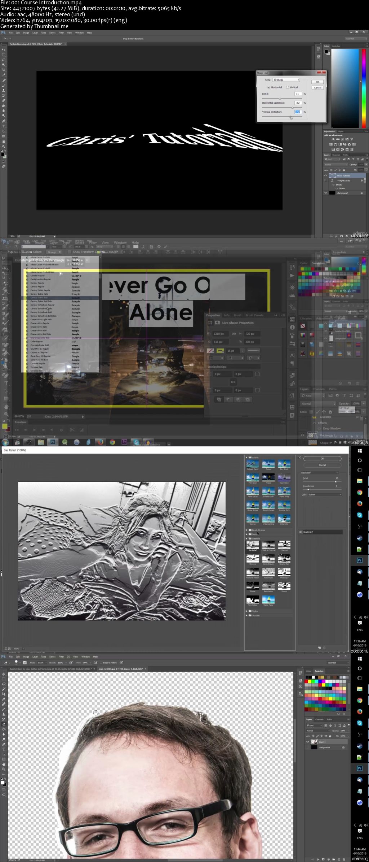Open the Warp Text Style dropdown showing Bulge
The image size is (369, 862).
click(x=286, y=80)
